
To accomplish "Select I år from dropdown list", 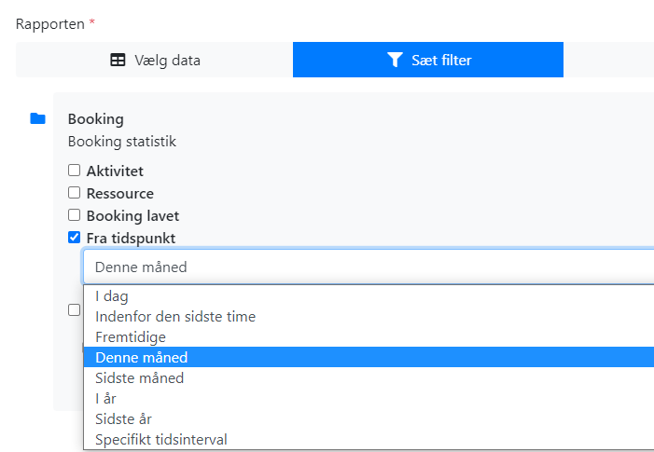I will 369,398.
